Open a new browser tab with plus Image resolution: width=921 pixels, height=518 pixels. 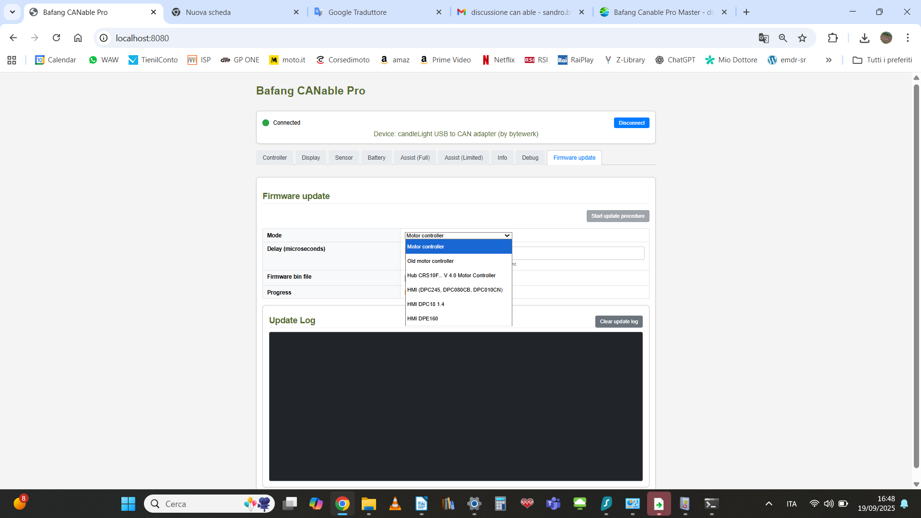[x=746, y=12]
